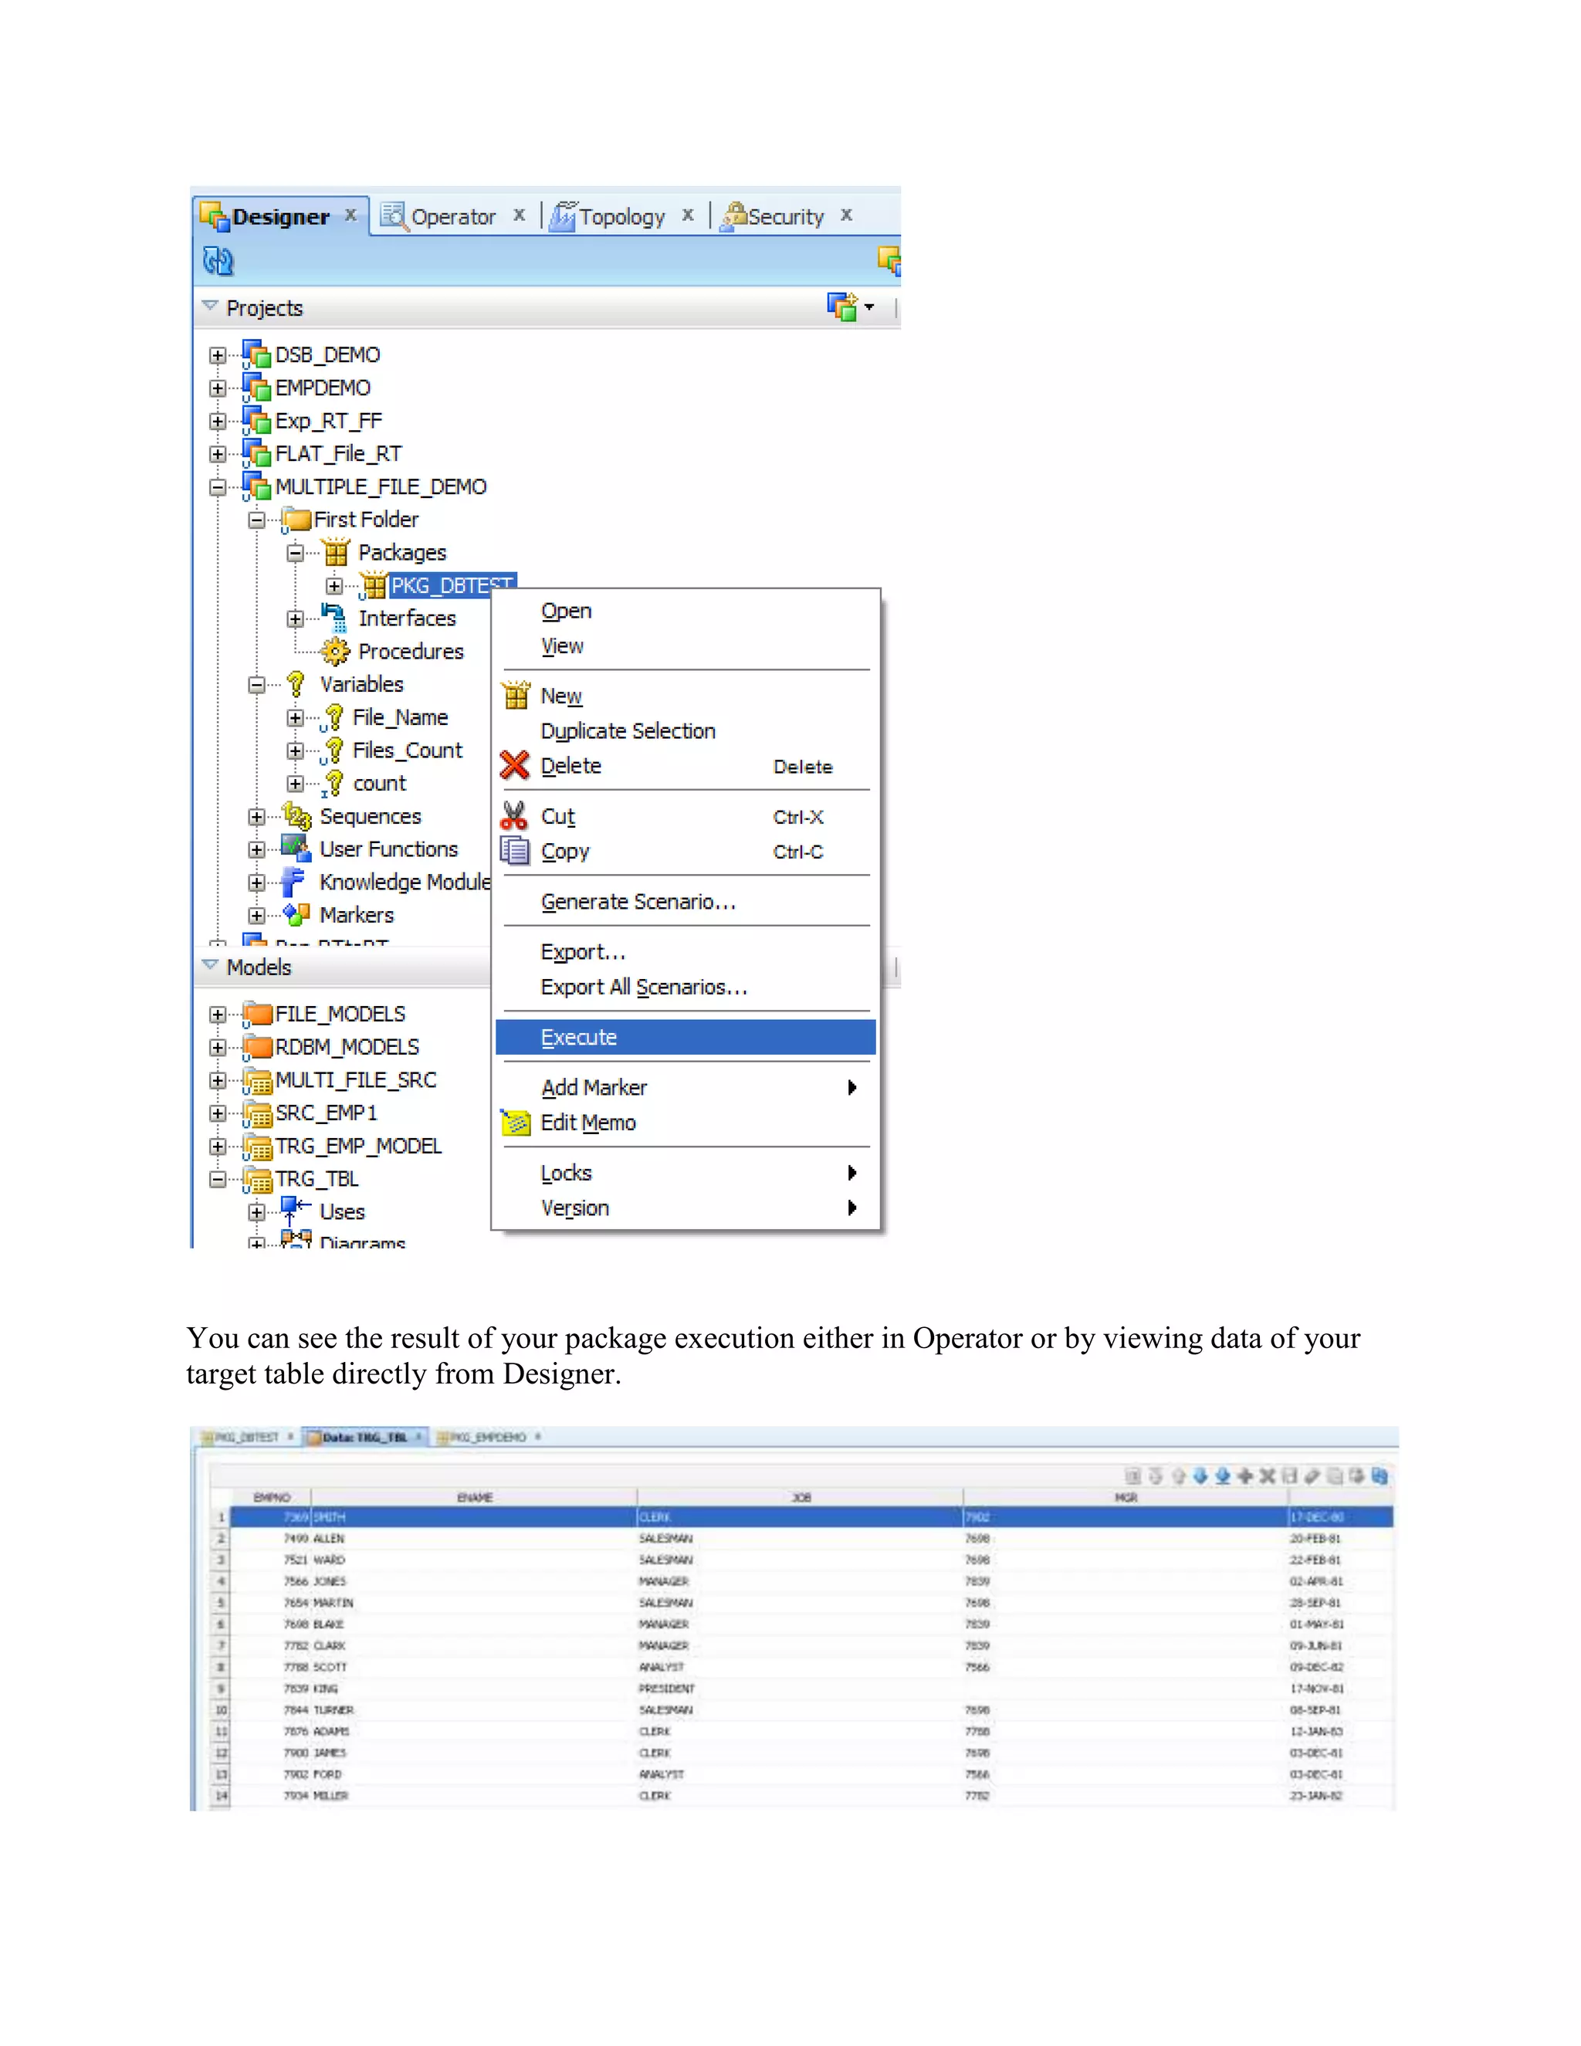This screenshot has height=2046, width=1581.
Task: Collapse the First Folder node
Action: tap(256, 520)
